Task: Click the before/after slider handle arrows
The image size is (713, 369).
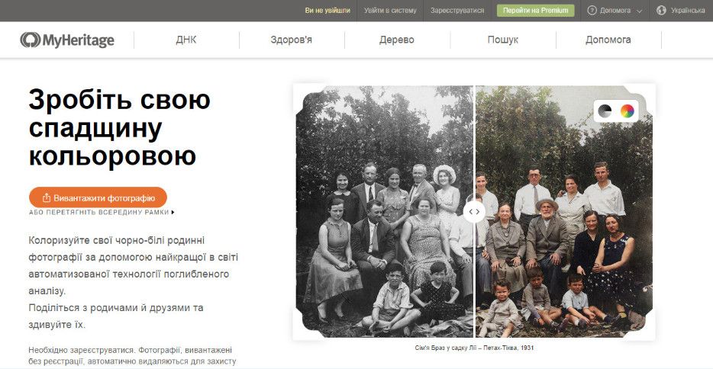Action: (x=474, y=211)
